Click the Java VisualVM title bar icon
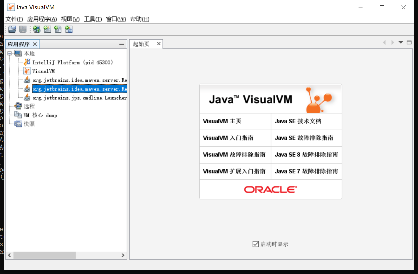 [11, 7]
